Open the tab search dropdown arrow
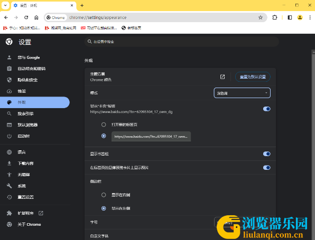Image resolution: width=315 pixels, height=240 pixels. click(5, 5)
